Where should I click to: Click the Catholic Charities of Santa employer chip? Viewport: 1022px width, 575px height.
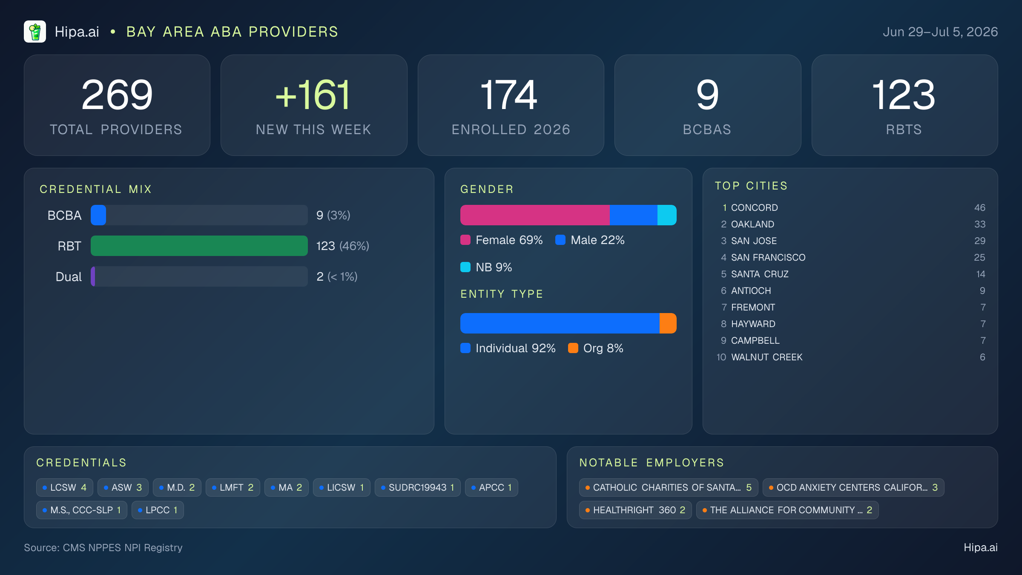pos(669,487)
